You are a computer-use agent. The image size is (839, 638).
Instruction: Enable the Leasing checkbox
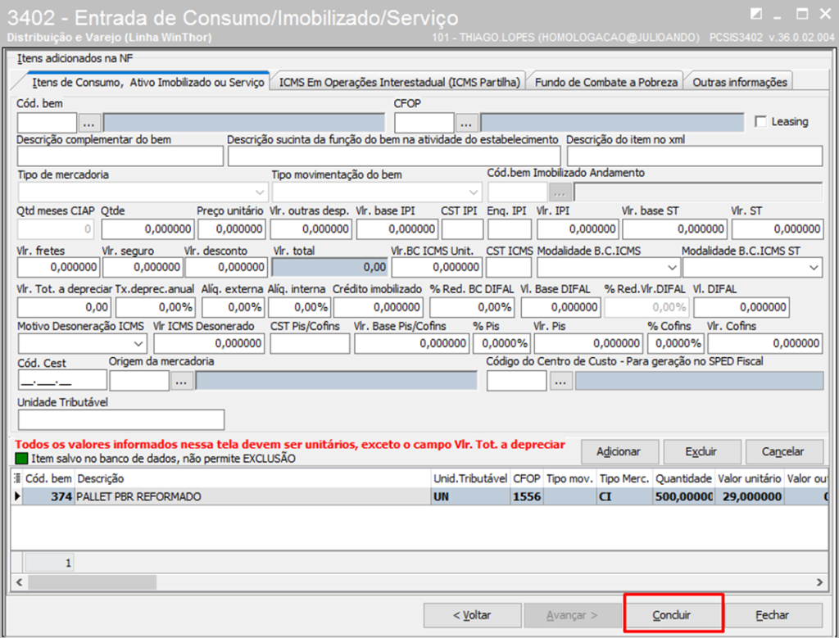tap(760, 122)
